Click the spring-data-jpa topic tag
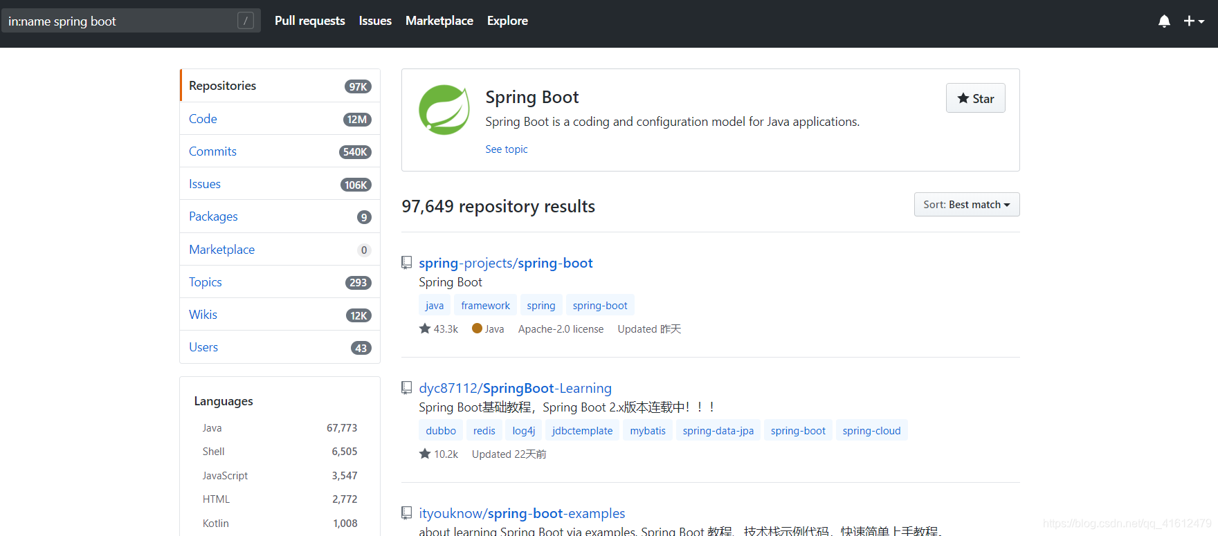1218x536 pixels. coord(718,430)
